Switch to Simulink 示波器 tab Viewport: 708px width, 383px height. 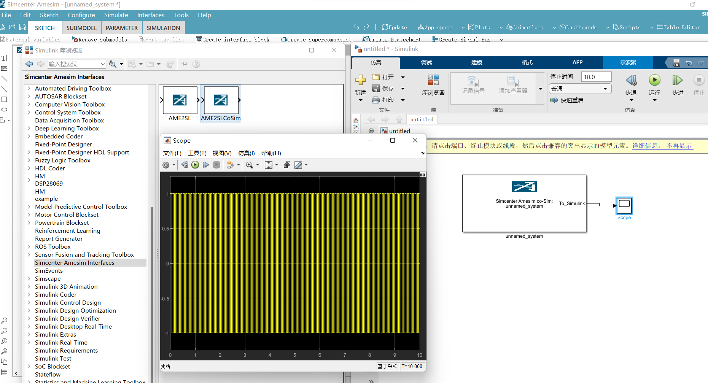pyautogui.click(x=628, y=62)
